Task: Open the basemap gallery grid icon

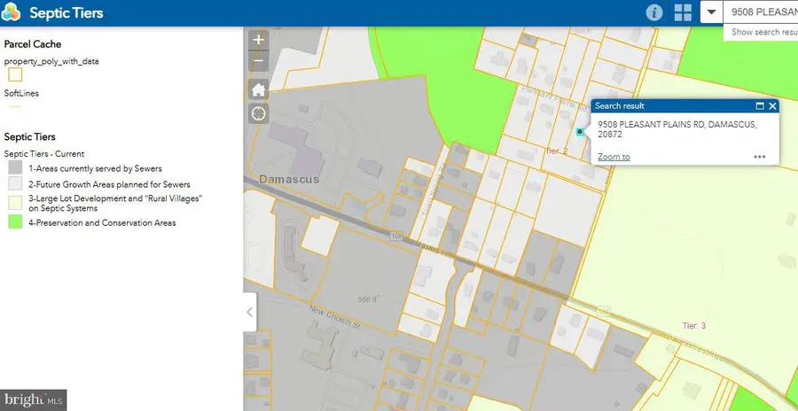Action: pyautogui.click(x=683, y=12)
